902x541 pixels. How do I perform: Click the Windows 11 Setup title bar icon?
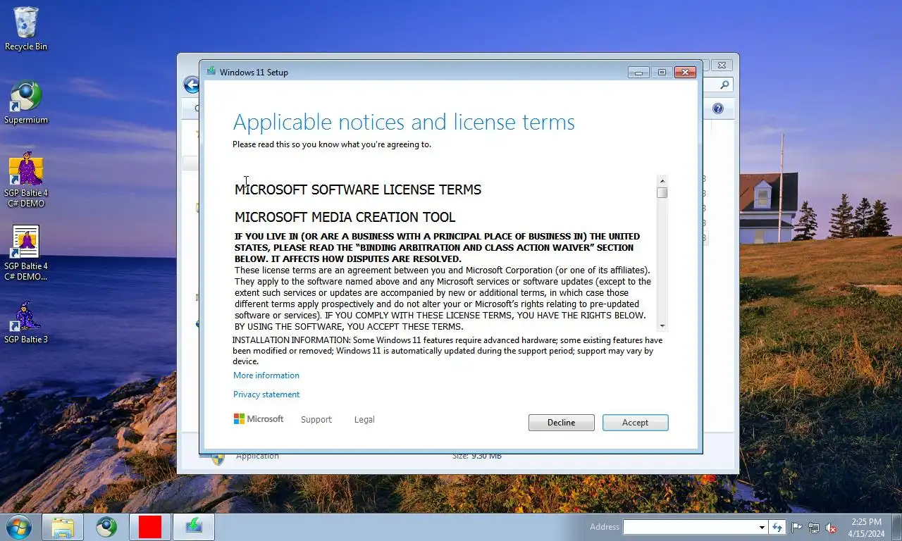211,71
